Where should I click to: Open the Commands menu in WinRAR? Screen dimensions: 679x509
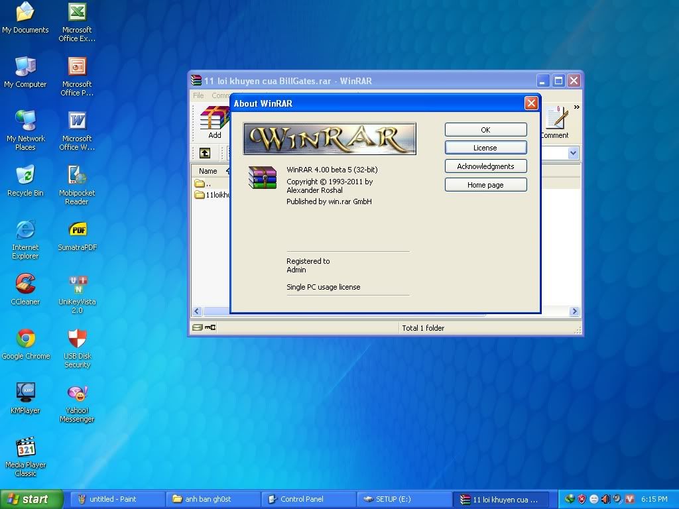click(x=221, y=95)
